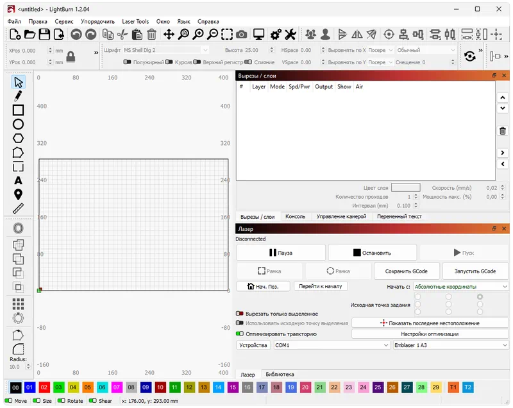Toggle Полужирный bold switch
Screen dimensions: 513x408
pyautogui.click(x=127, y=62)
